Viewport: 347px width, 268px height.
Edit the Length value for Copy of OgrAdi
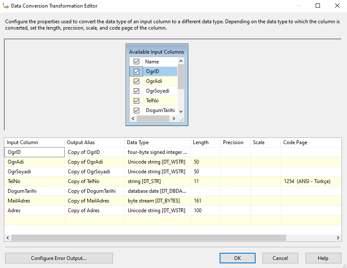click(205, 161)
